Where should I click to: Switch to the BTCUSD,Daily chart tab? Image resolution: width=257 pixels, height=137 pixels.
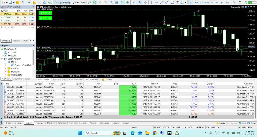(92, 79)
